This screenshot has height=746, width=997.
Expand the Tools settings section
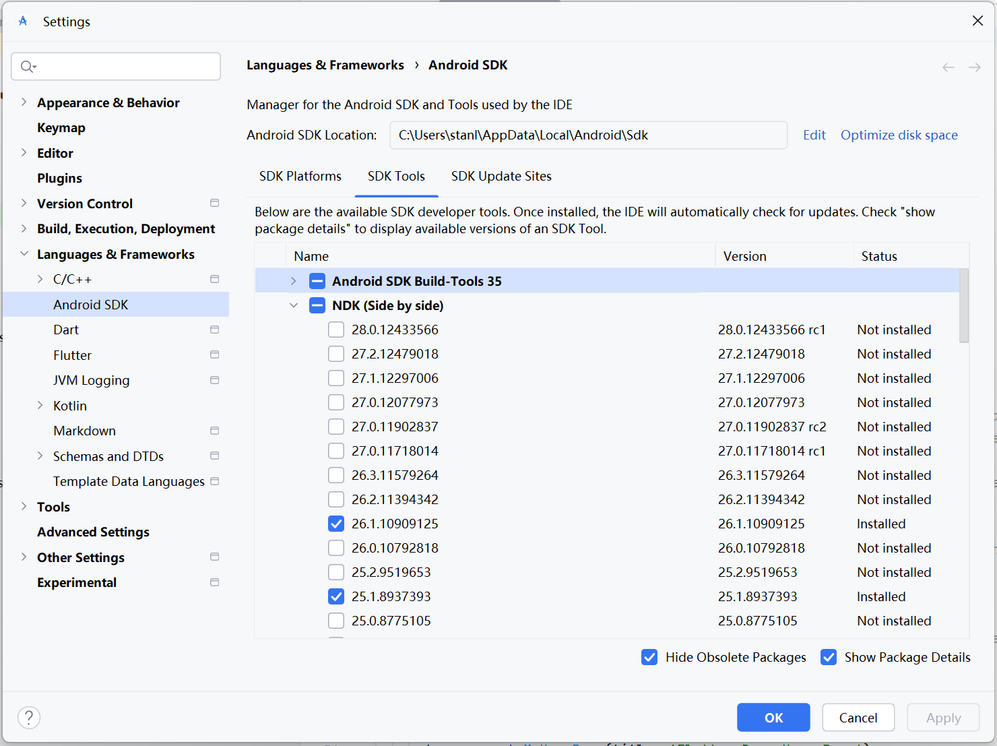24,507
